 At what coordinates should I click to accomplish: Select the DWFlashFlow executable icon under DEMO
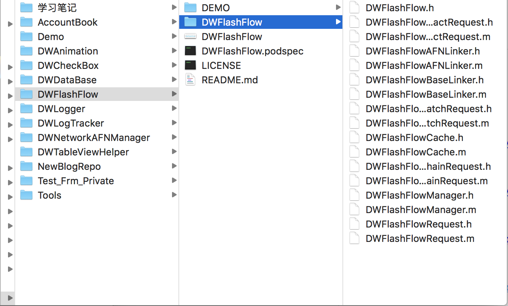pos(190,36)
